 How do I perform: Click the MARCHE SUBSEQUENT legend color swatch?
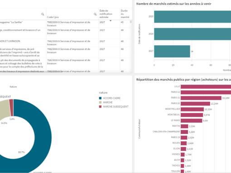(x=100, y=106)
